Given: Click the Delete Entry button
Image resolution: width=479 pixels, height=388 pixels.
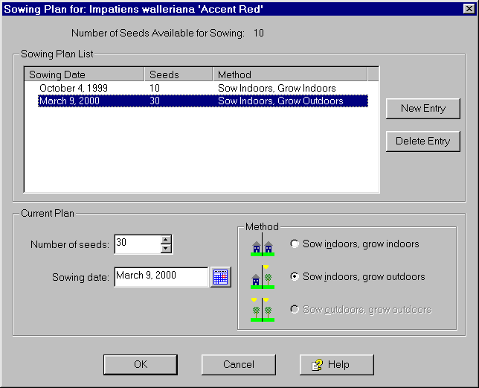Looking at the screenshot, I should point(422,141).
